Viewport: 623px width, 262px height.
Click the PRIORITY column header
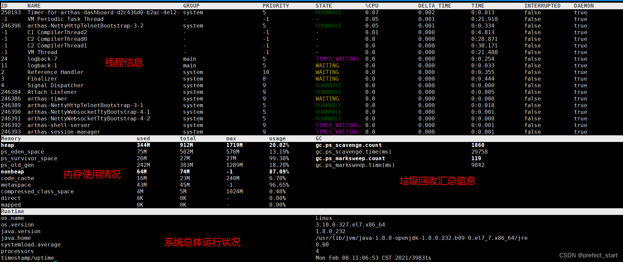pos(276,6)
